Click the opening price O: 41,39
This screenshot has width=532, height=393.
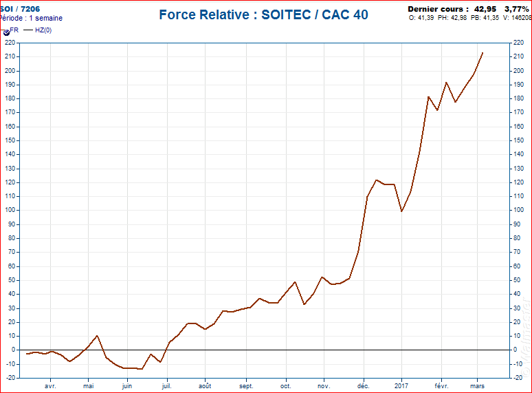421,18
